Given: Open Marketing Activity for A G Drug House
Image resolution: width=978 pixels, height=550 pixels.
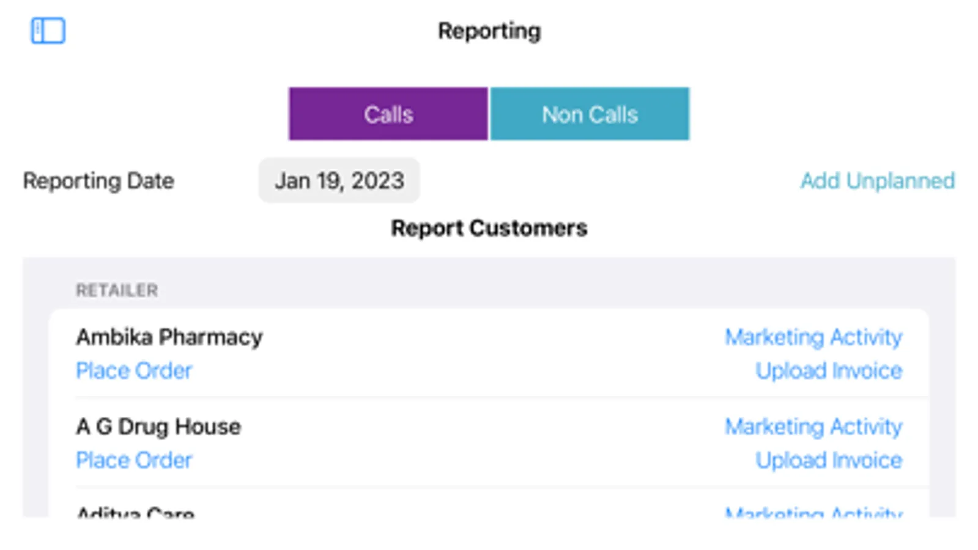Looking at the screenshot, I should click(x=813, y=427).
